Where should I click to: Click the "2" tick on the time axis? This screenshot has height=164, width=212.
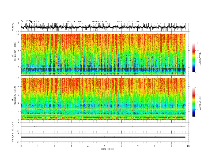(x=55, y=146)
